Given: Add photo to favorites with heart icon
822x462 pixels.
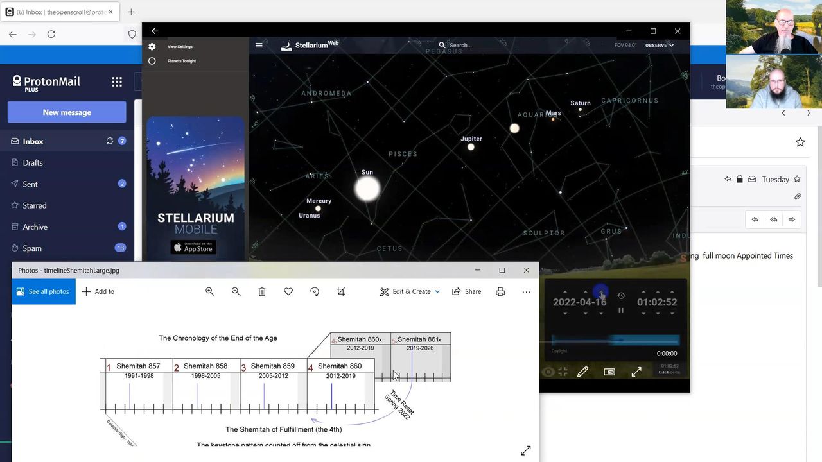Looking at the screenshot, I should tap(288, 291).
